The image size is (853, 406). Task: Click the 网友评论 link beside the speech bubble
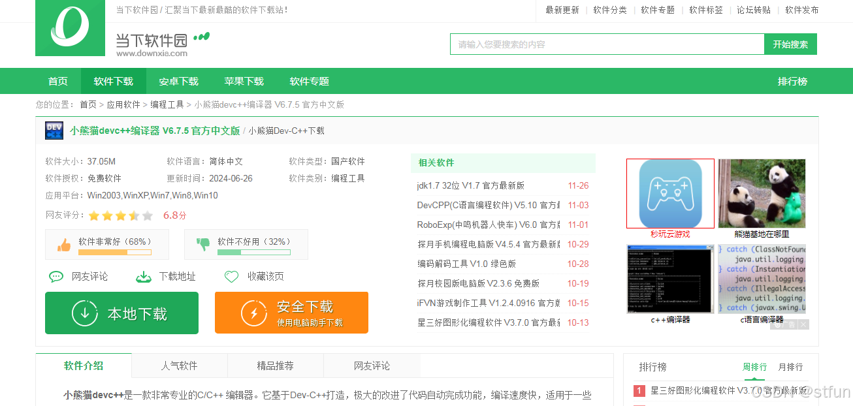click(89, 277)
